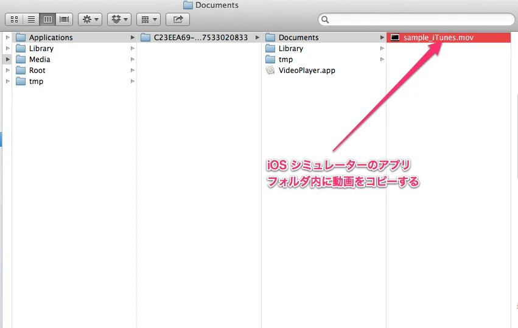Select the Applications folder
The width and height of the screenshot is (518, 328).
[74, 37]
